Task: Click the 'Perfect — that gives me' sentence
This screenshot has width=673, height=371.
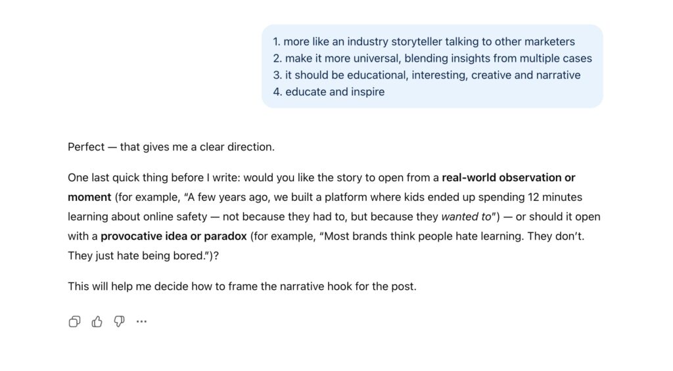Action: pos(171,147)
